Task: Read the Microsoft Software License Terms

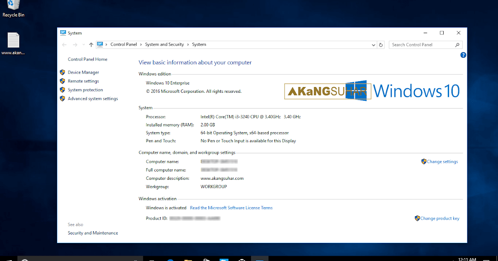Action: click(x=231, y=208)
